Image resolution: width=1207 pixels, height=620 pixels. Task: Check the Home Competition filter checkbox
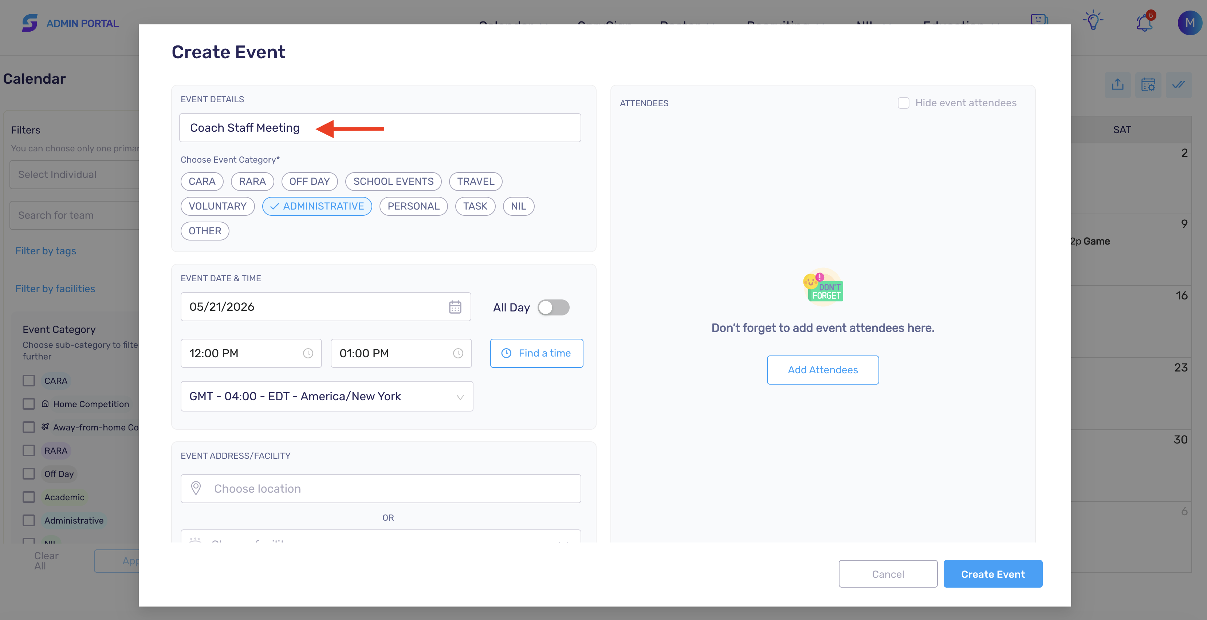coord(28,404)
